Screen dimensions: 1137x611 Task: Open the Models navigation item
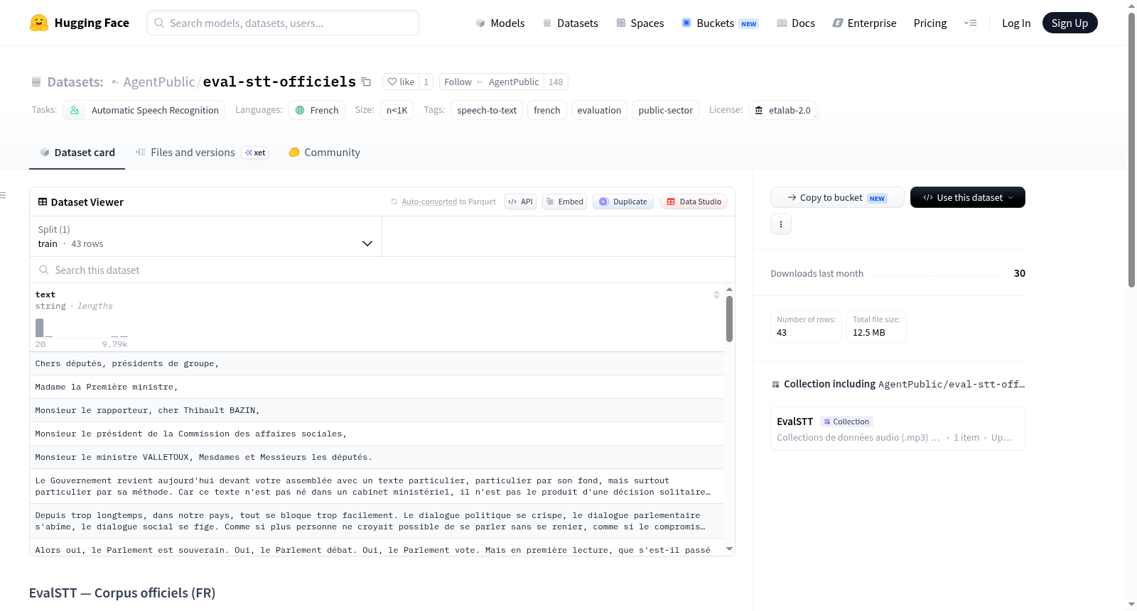pos(500,23)
